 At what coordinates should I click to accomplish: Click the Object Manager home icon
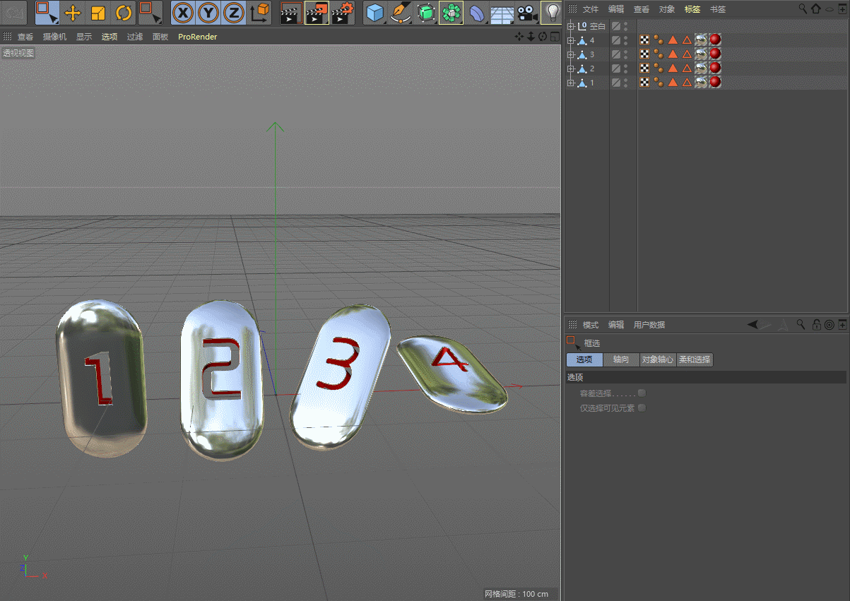pyautogui.click(x=816, y=9)
